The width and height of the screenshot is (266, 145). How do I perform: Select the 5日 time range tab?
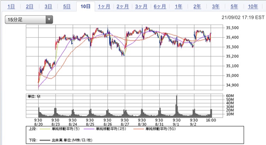(x=67, y=7)
